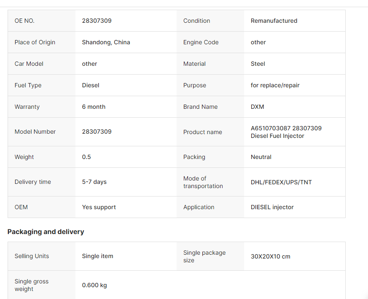This screenshot has height=299, width=368.
Task: Select the Delivery time value 5-7 days
Action: point(94,182)
